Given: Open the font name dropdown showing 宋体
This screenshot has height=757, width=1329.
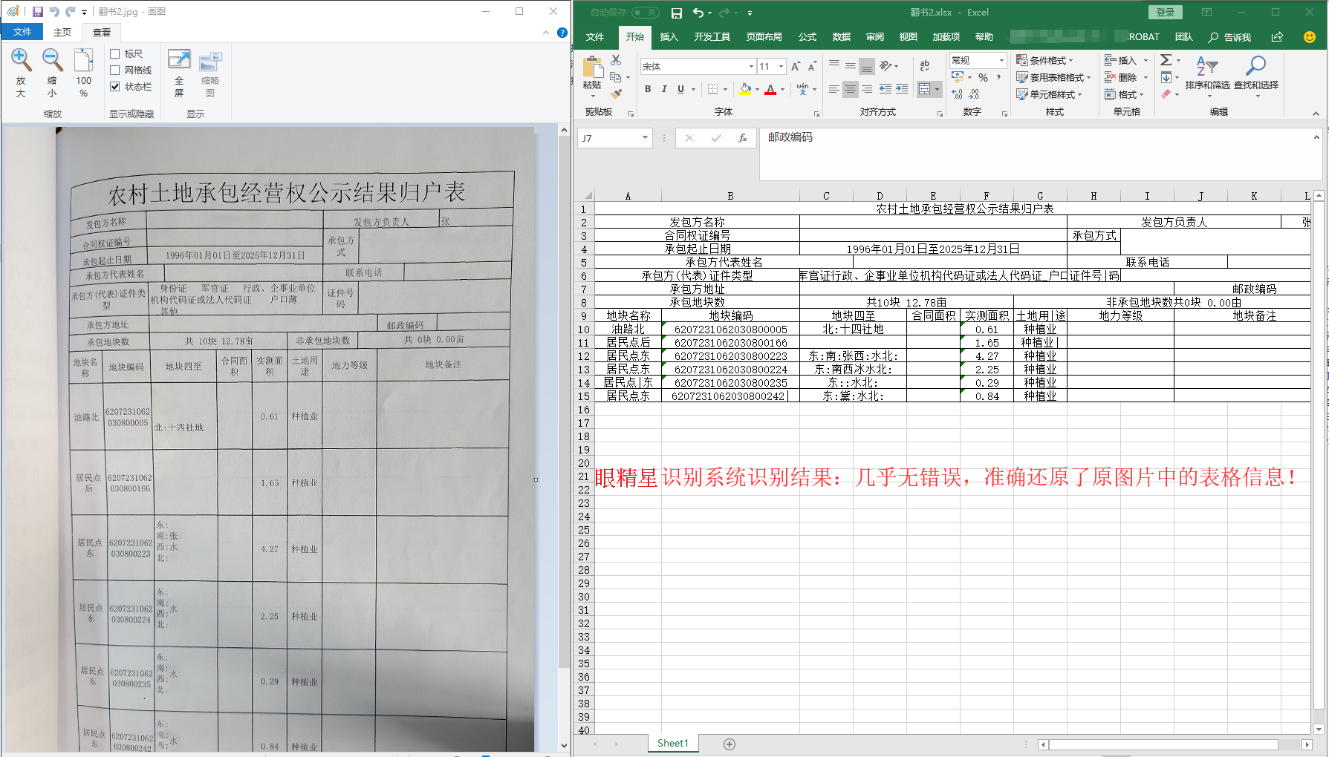Looking at the screenshot, I should [x=751, y=67].
